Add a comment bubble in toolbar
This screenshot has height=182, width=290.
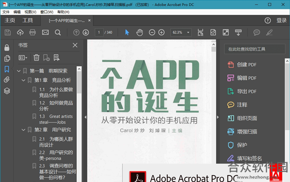[257, 32]
